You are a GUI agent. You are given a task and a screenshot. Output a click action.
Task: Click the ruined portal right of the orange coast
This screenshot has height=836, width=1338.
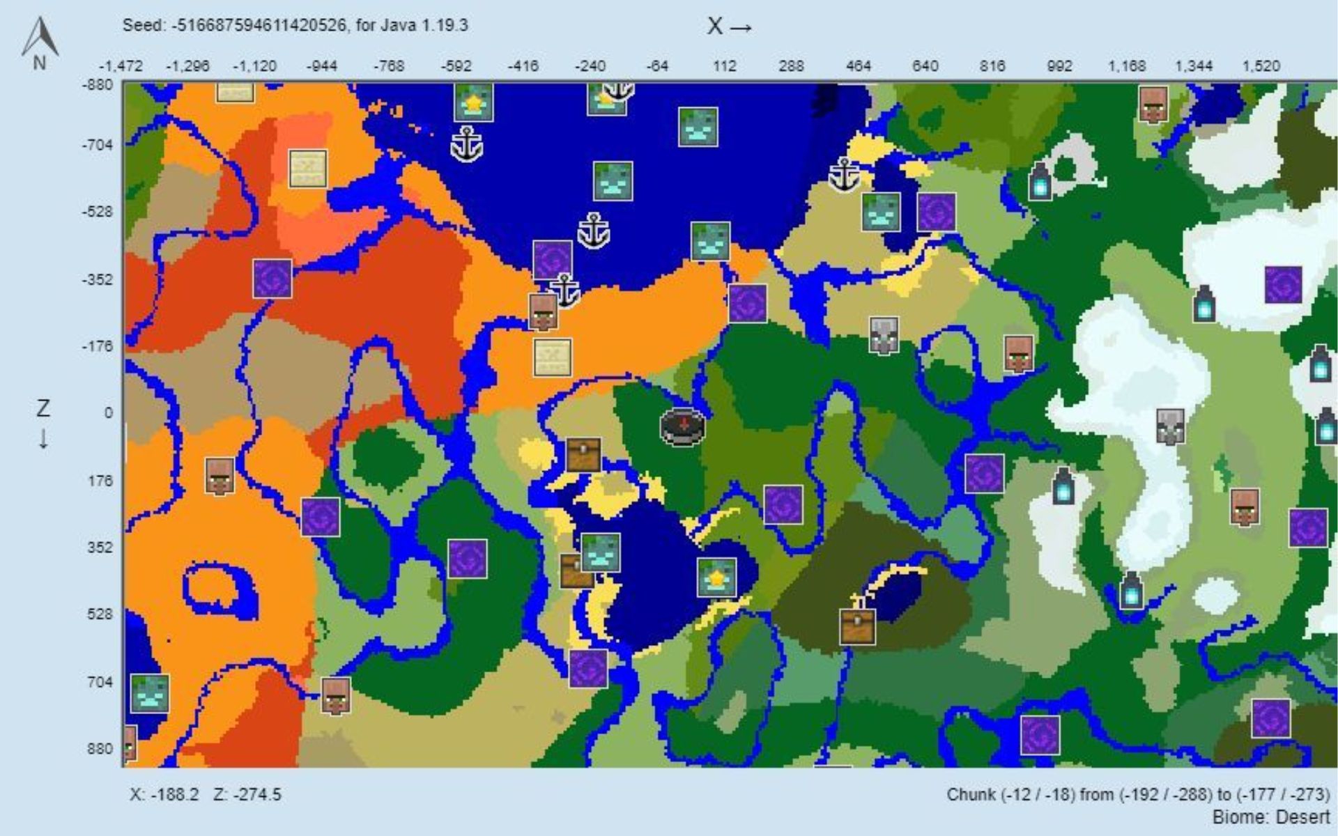(x=748, y=303)
